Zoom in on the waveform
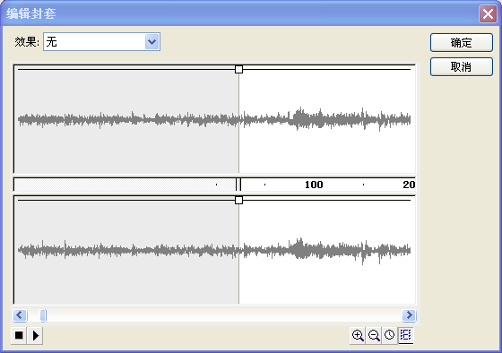The width and height of the screenshot is (502, 353). point(358,335)
